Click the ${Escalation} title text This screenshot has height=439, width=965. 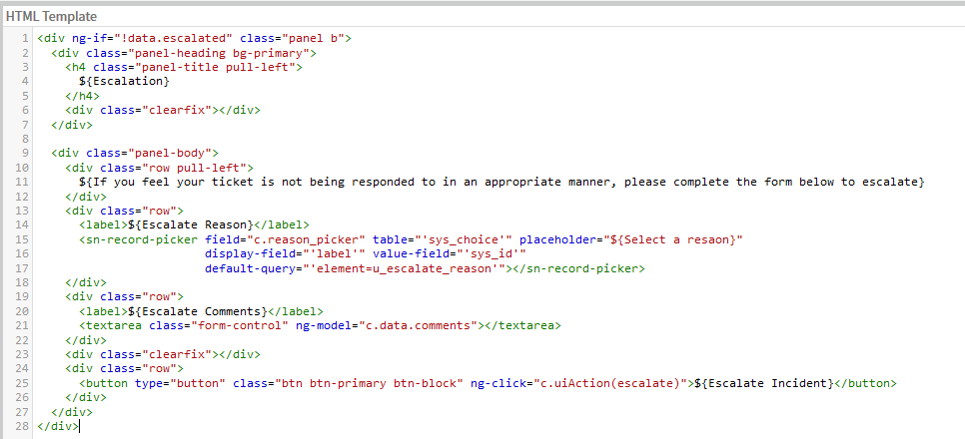[x=124, y=81]
